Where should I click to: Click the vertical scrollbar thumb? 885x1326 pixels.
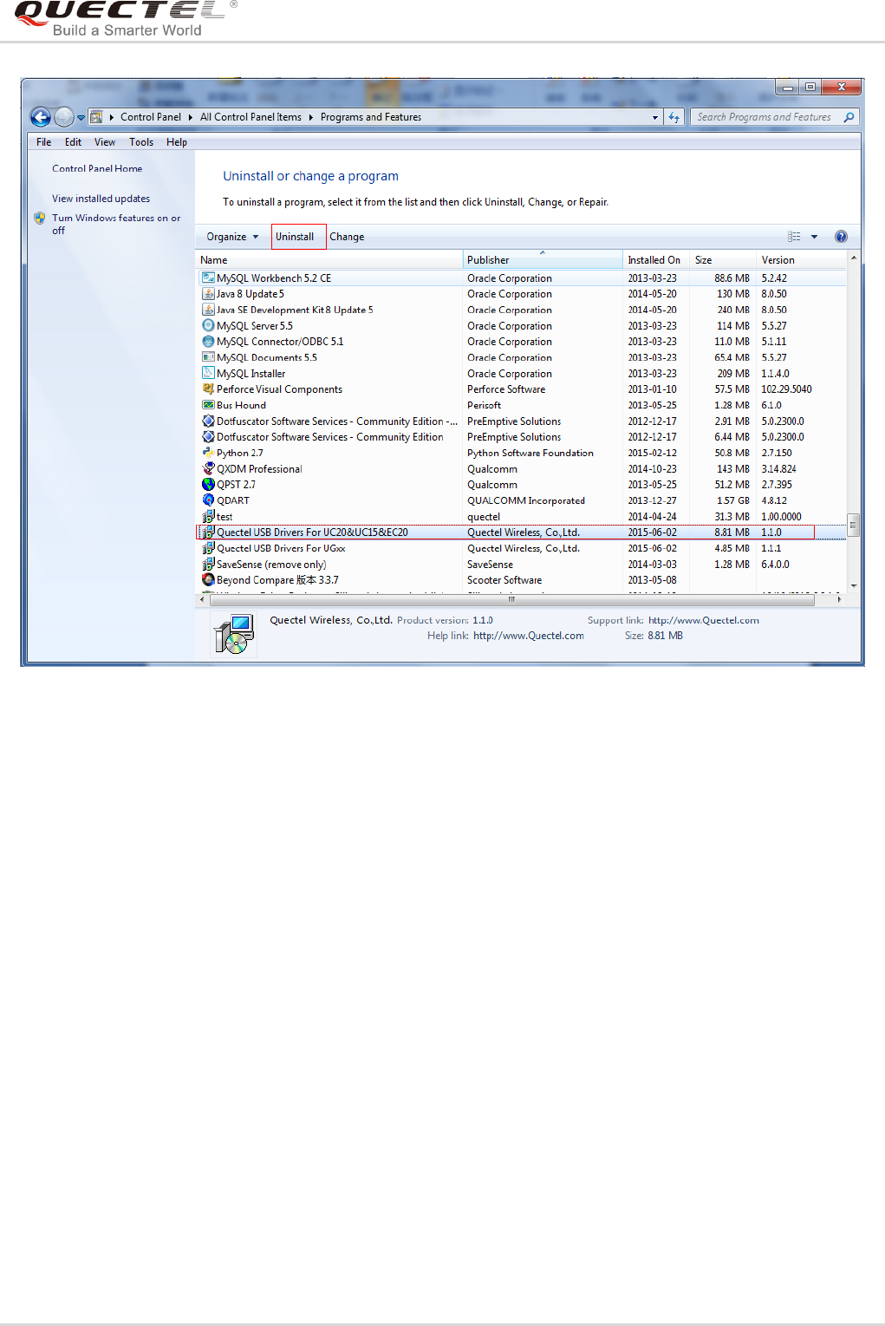point(853,526)
